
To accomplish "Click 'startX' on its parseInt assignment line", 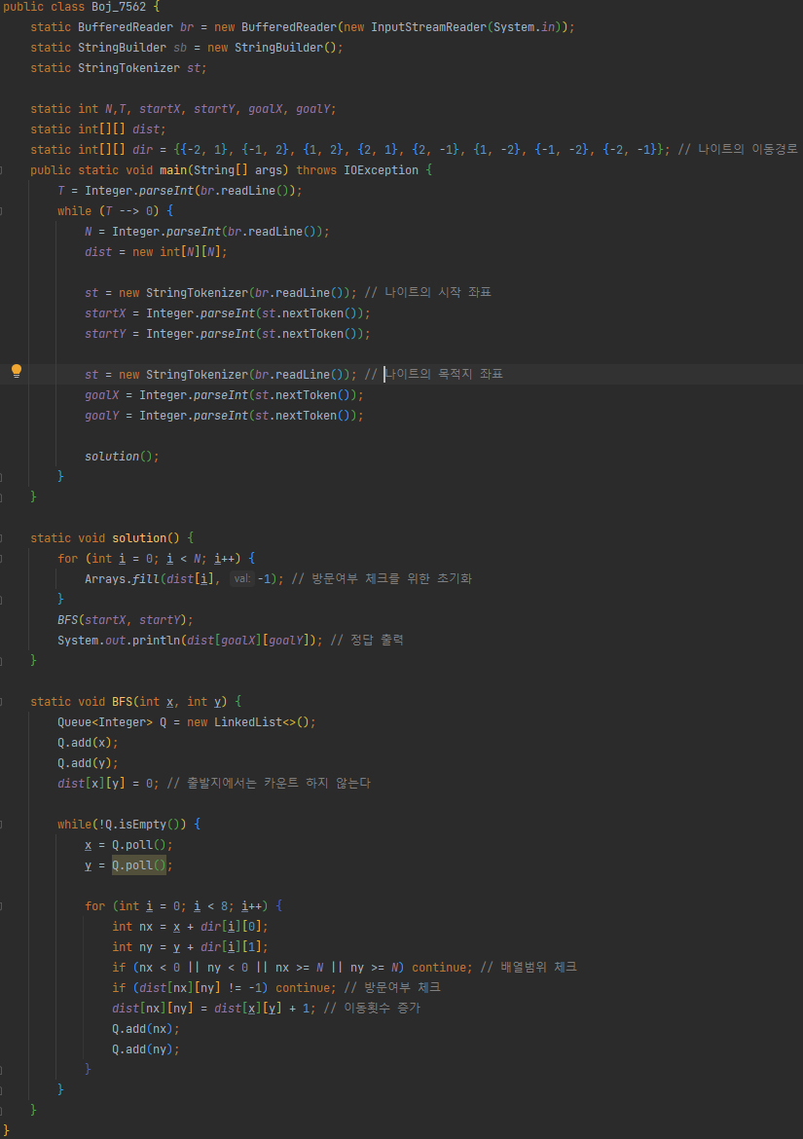I will pos(105,313).
